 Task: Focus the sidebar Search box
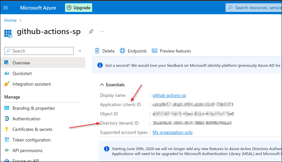(x=39, y=51)
